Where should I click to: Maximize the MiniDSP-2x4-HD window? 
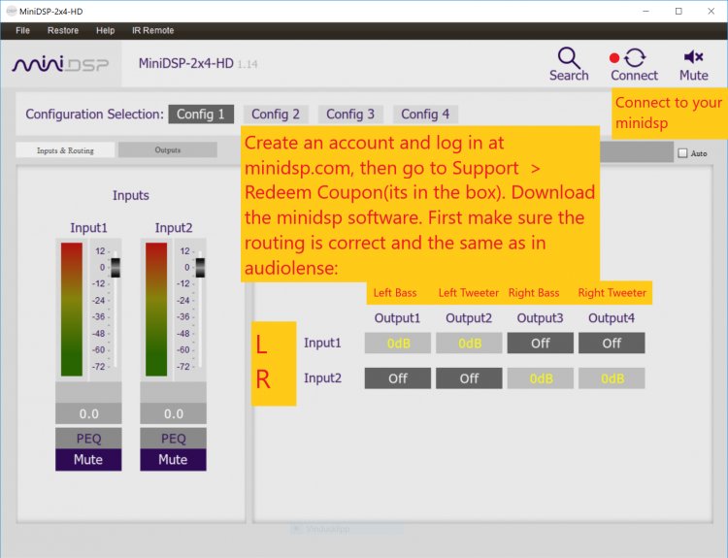click(678, 11)
